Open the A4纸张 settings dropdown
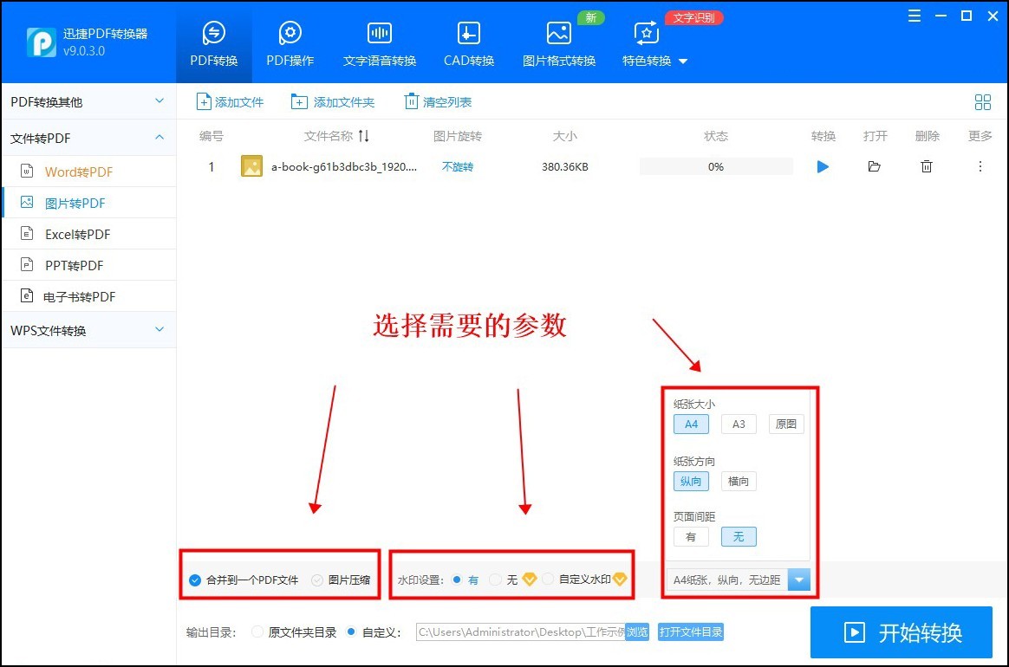 [x=798, y=580]
